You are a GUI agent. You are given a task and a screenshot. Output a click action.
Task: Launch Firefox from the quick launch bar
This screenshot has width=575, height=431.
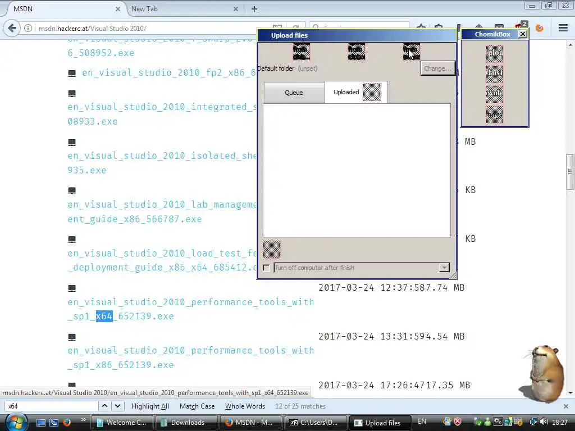coord(66,422)
